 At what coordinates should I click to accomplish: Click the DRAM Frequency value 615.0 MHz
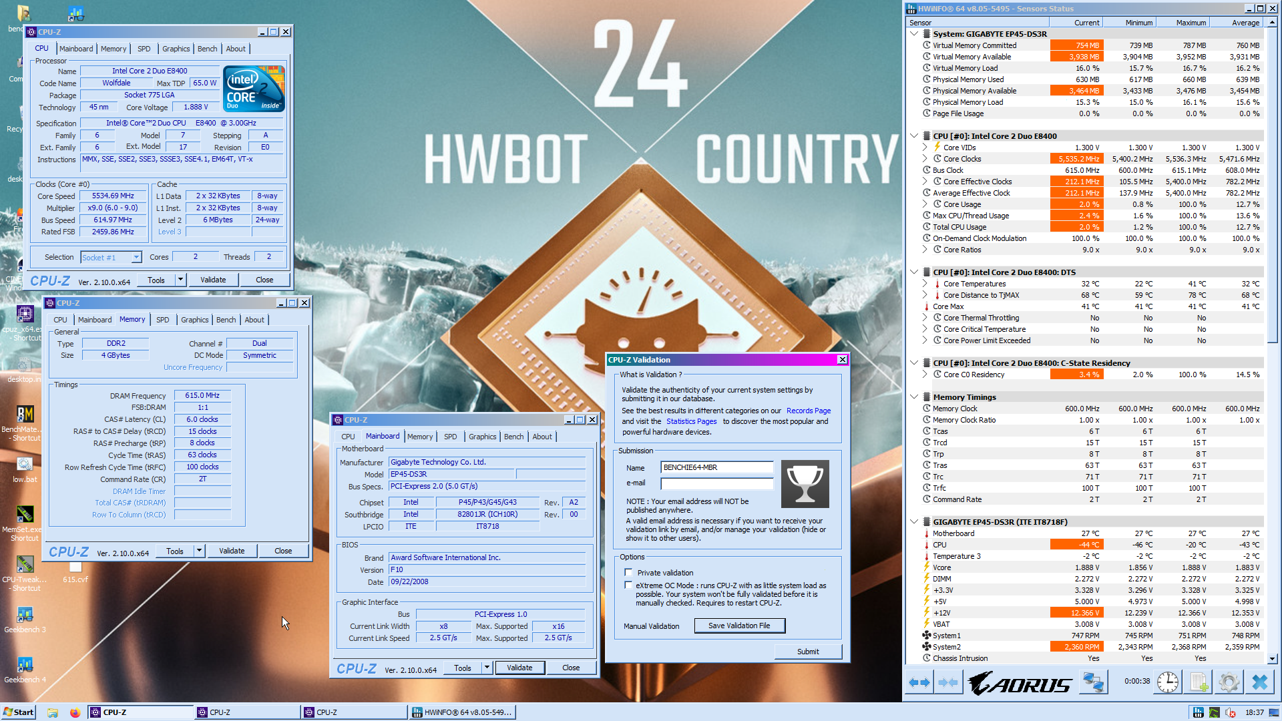pyautogui.click(x=202, y=395)
